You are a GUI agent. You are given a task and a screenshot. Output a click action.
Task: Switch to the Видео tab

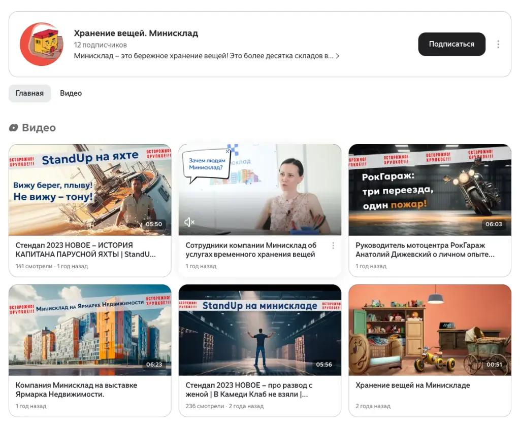tap(71, 93)
